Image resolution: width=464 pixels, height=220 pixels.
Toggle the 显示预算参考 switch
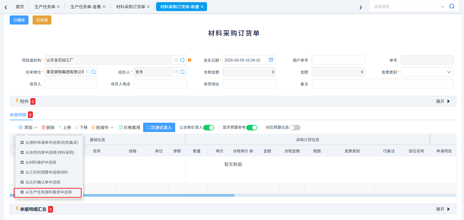point(252,128)
